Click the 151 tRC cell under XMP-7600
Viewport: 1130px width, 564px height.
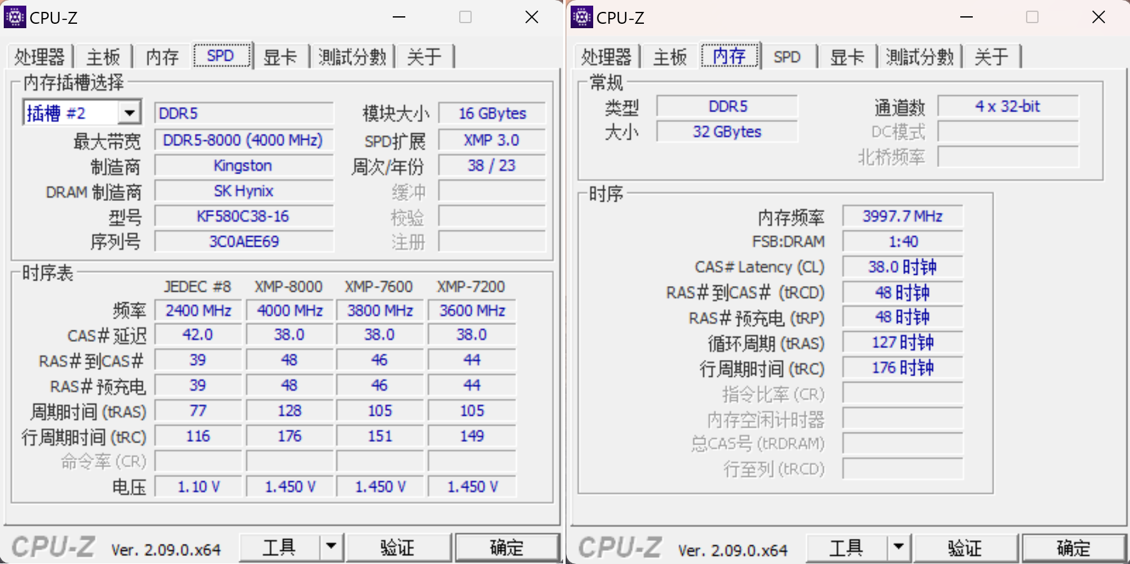[380, 436]
